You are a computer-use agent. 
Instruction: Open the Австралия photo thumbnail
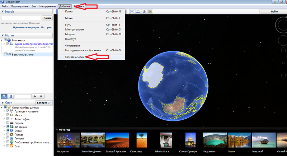pos(68,140)
